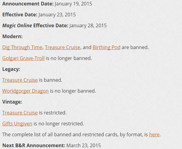182x149 pixels.
Task: Click the January 28, 2015 date text
Action: [x=88, y=25]
